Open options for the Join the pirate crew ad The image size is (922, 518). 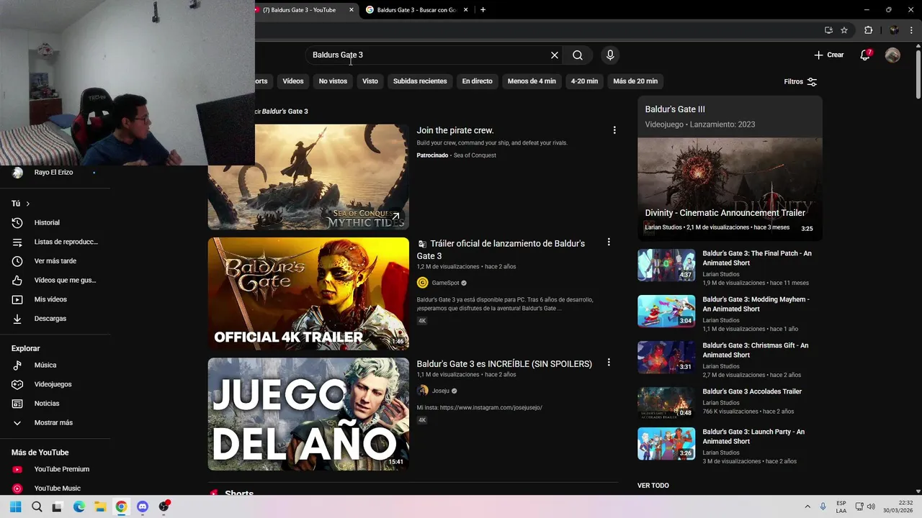(x=614, y=130)
